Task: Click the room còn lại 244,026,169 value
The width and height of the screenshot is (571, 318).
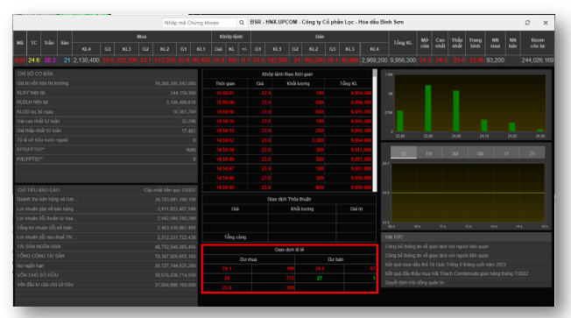Action: pyautogui.click(x=538, y=60)
